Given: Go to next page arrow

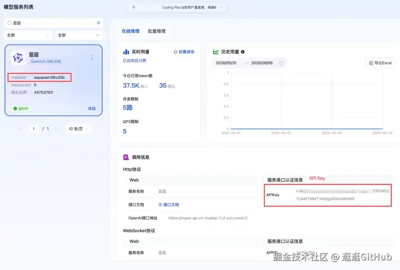Looking at the screenshot, I should pos(56,129).
